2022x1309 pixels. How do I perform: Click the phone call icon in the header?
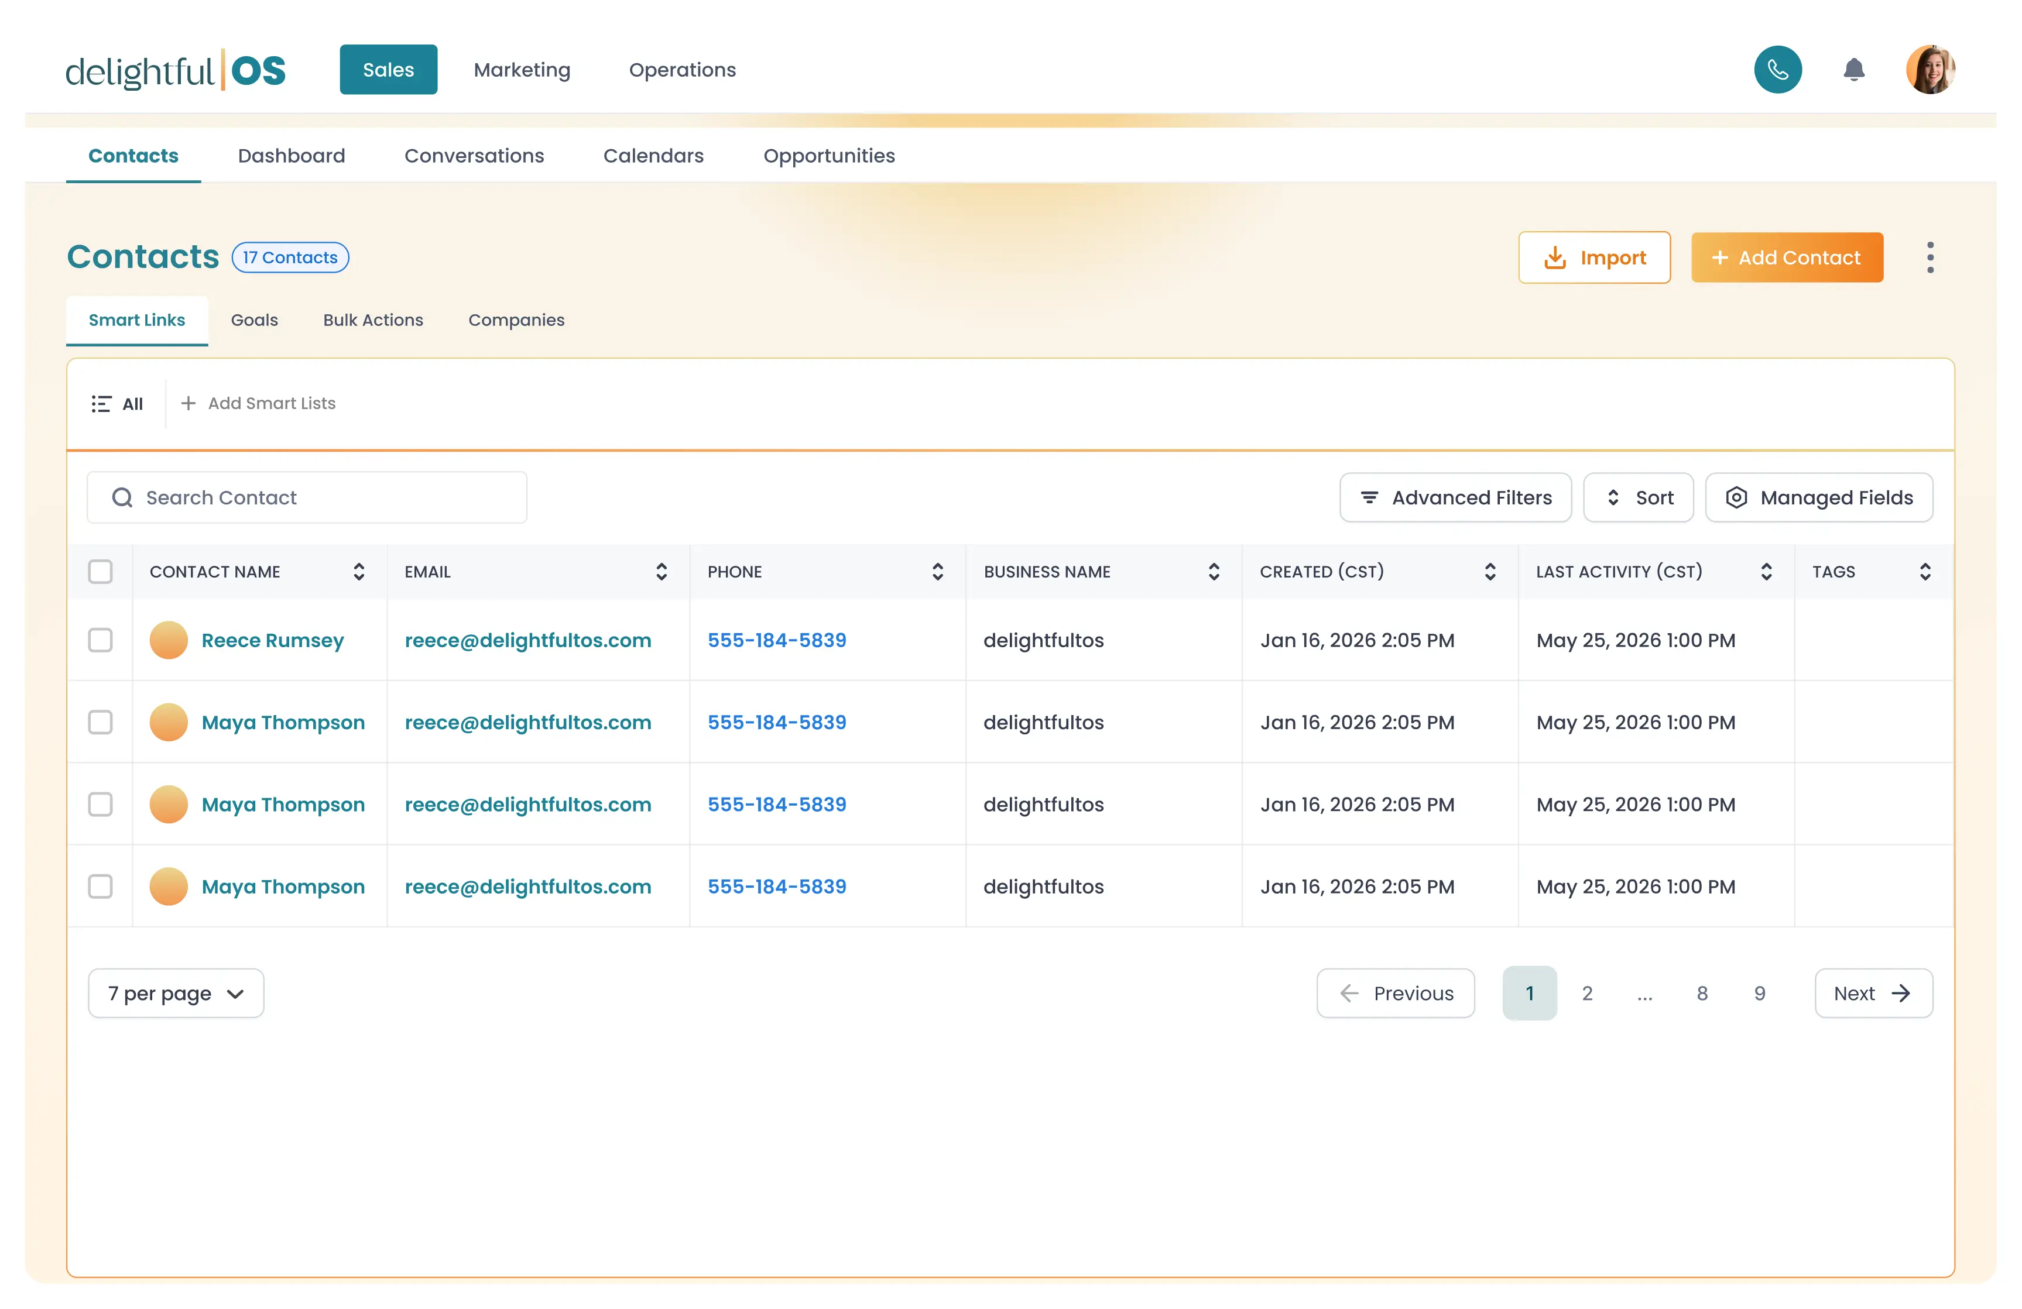click(1777, 70)
